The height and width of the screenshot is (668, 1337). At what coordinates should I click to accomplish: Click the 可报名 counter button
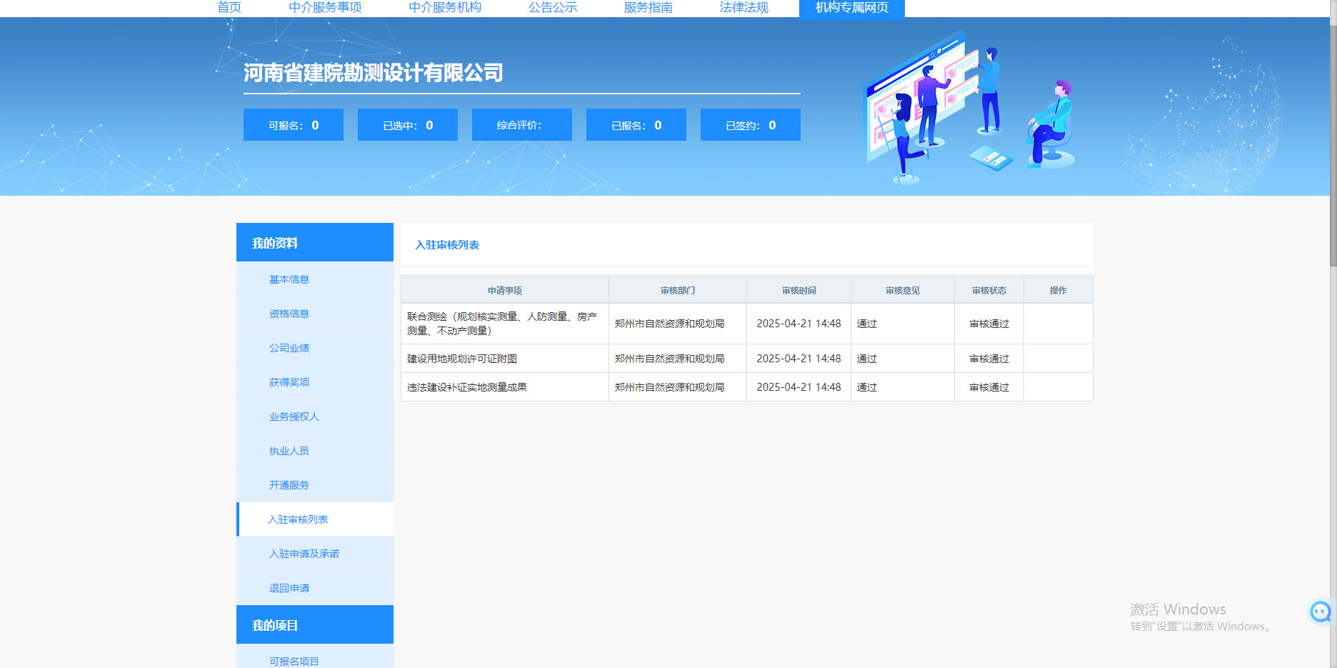tap(293, 125)
